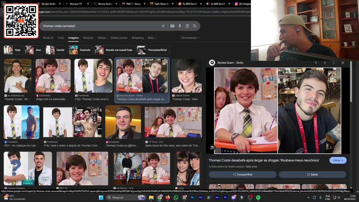Close the Revista Quem image preview panel
Screen dimensions: 359x202
343,63
